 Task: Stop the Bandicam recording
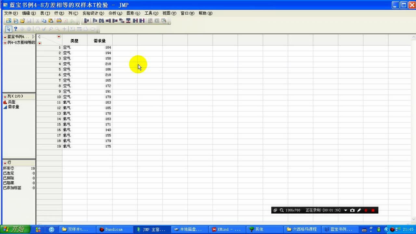(372, 210)
